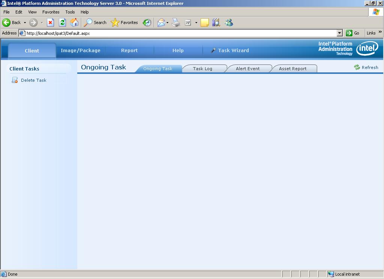384x279 pixels.
Task: Open Search pane via magnifier icon
Action: click(x=88, y=22)
